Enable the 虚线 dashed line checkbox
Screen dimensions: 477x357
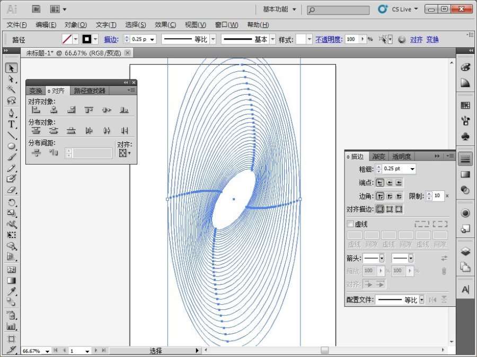point(350,224)
